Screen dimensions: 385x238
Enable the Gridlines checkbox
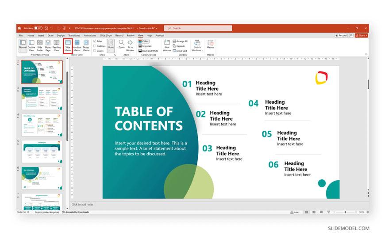(95, 46)
